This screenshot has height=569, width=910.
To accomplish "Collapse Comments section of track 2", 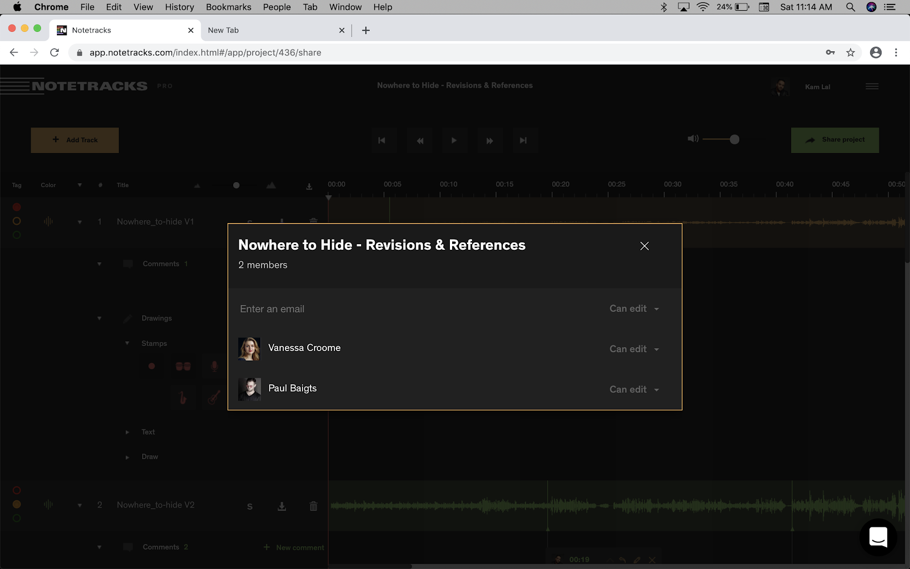I will (99, 547).
